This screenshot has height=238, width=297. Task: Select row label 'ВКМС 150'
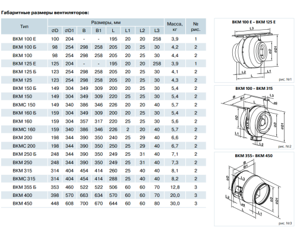(24, 105)
